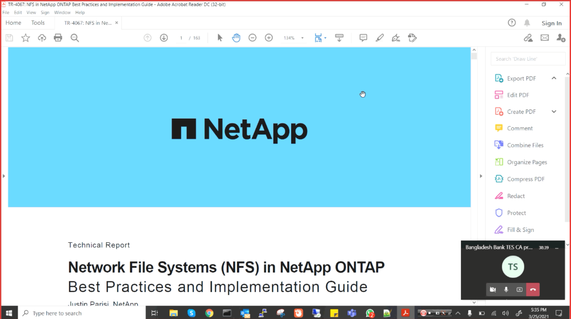Open the Edit PDF tool
Screen dimensions: 571x319
[518, 95]
